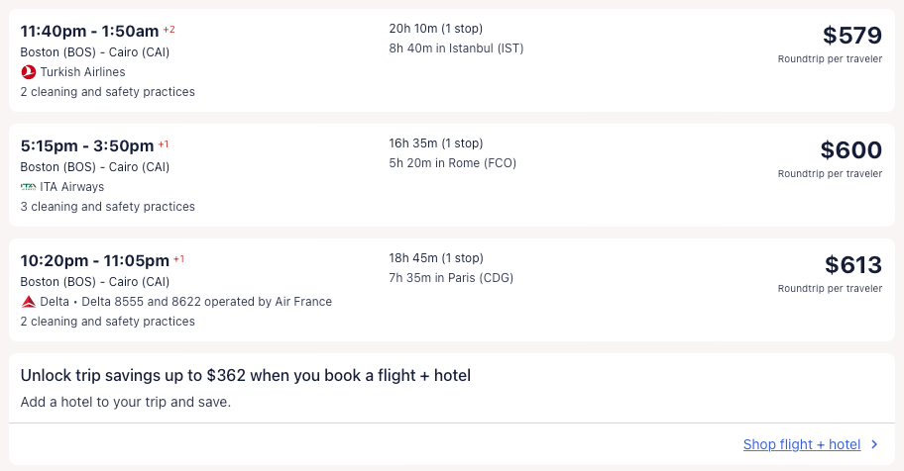This screenshot has width=904, height=471.
Task: Select the $613 Delta flight price
Action: tap(852, 265)
